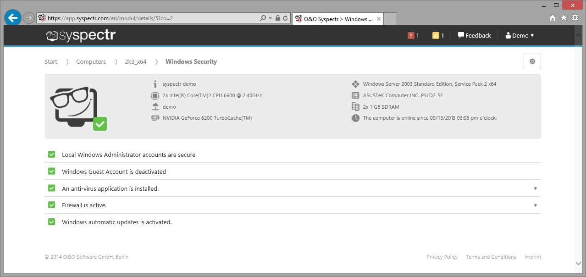This screenshot has height=277, width=586.
Task: Click checkmark for Firewall is active
Action: [52, 205]
